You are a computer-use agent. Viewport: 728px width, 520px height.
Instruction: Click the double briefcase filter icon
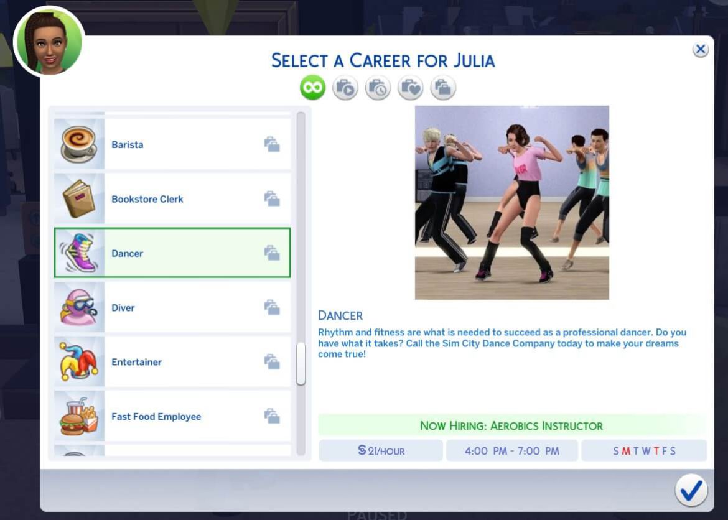point(443,87)
